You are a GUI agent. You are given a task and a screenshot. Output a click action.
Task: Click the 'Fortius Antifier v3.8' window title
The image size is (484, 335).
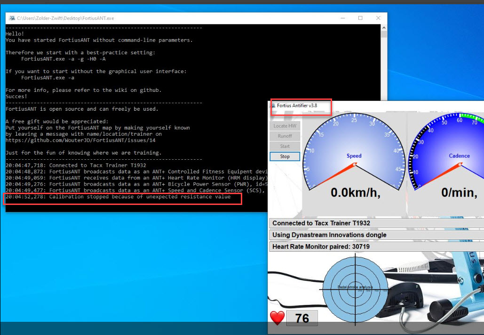click(297, 106)
